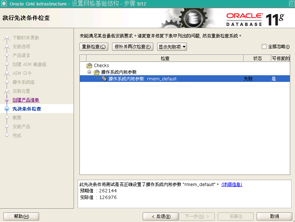Toggle the 全部忽略 checkbox
The image size is (295, 222).
[x=264, y=47]
